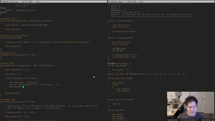Click the NOTE(casey) comment line
This screenshot has width=215, height=121.
51,106
